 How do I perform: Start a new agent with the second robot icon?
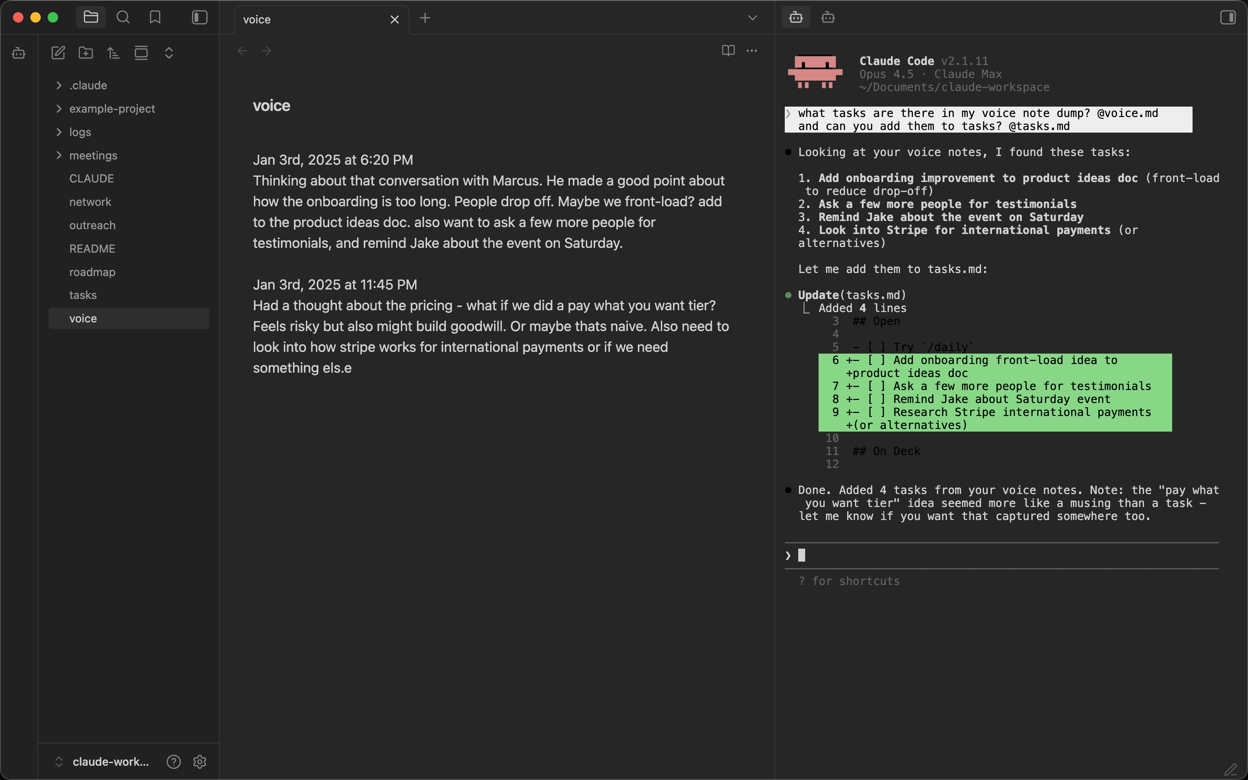(828, 17)
